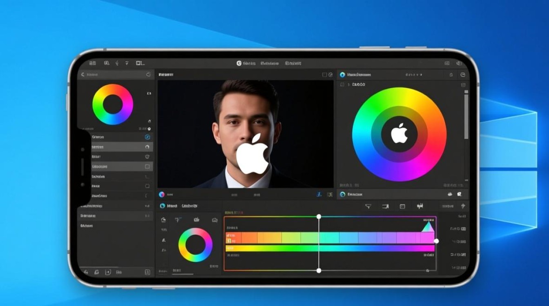Image resolution: width=549 pixels, height=306 pixels.
Task: Click the lock icon in the right panel header
Action: tap(451, 75)
